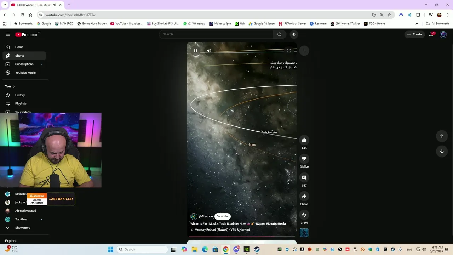The height and width of the screenshot is (255, 453).
Task: Dislike the Short with thumbs down
Action: [304, 159]
